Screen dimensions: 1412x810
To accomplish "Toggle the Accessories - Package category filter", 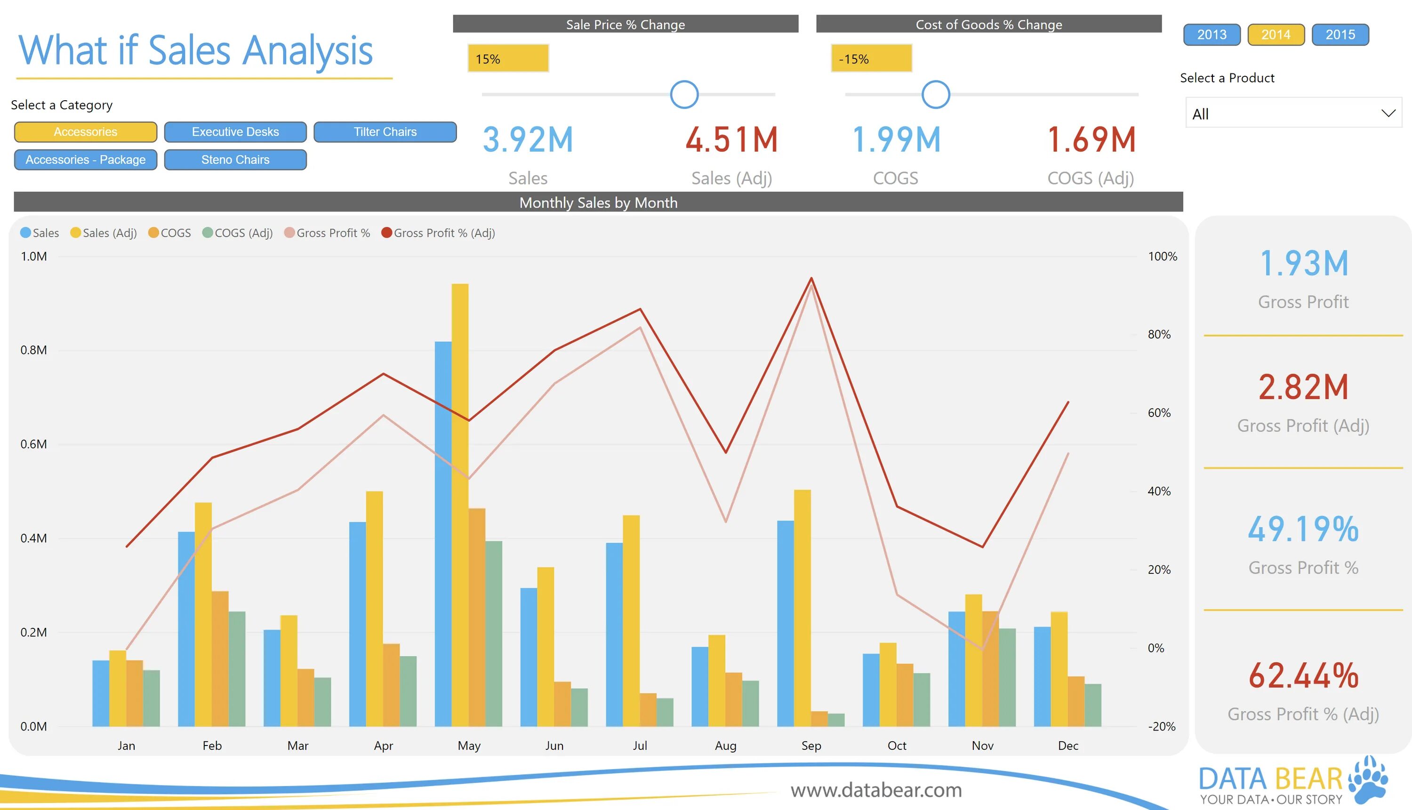I will click(x=86, y=160).
